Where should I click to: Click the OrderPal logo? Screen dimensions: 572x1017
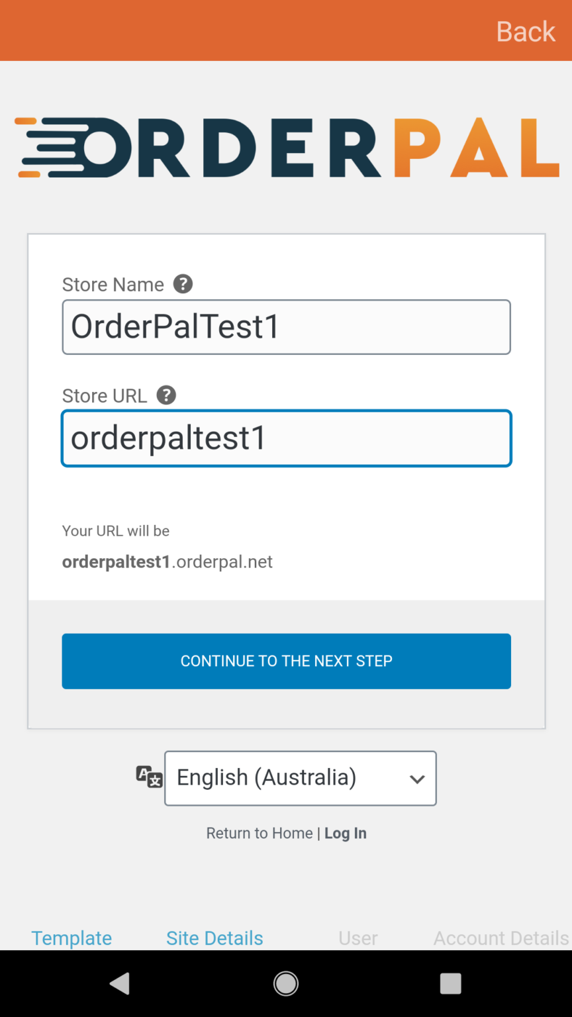click(287, 148)
